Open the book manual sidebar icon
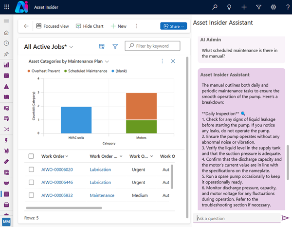Image resolution: width=292 pixels, height=227 pixels. (6, 97)
